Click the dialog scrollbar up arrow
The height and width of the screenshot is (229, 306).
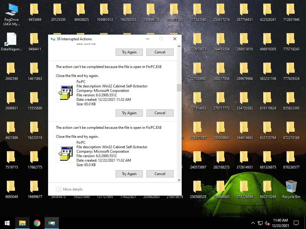click(179, 46)
